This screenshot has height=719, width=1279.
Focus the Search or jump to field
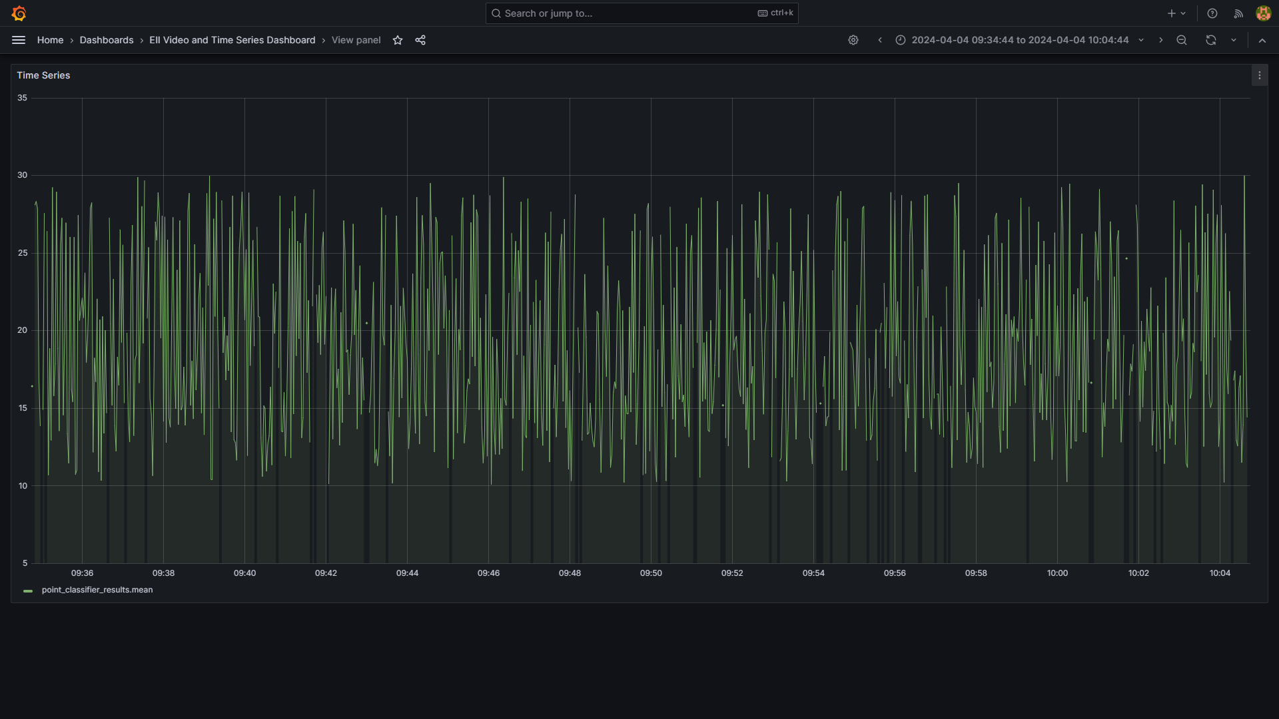pos(641,13)
